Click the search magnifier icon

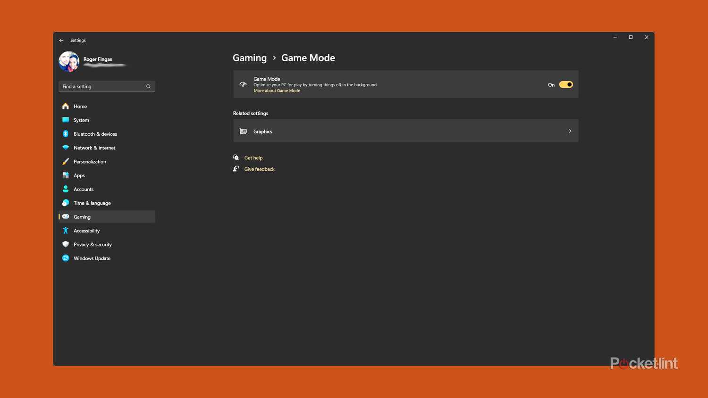[x=148, y=86]
